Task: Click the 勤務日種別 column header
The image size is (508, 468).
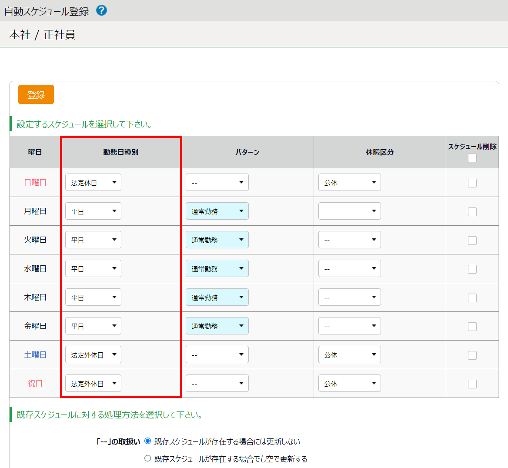Action: tap(120, 152)
